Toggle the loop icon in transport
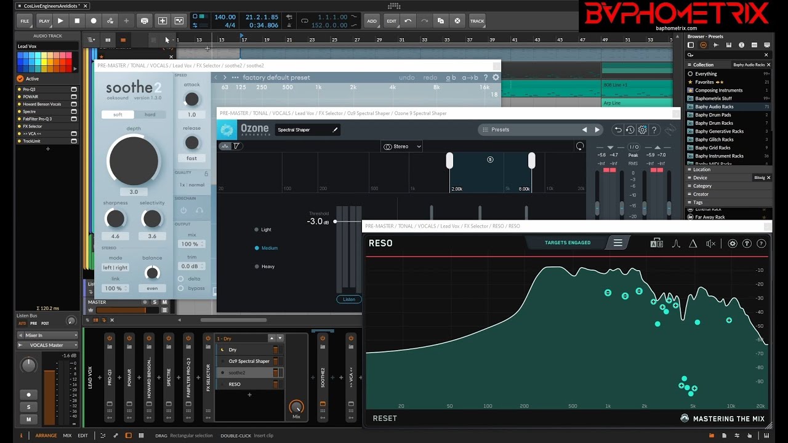This screenshot has height=443, width=788. (304, 21)
